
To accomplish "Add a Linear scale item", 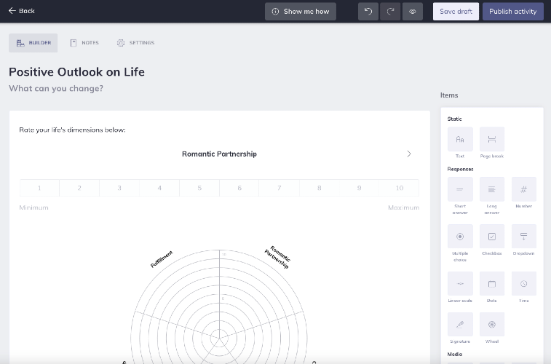I will pyautogui.click(x=460, y=283).
